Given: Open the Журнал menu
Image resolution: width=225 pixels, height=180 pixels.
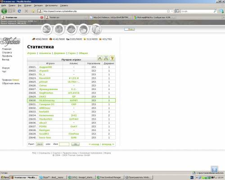Looking at the screenshot, I should [28, 5].
